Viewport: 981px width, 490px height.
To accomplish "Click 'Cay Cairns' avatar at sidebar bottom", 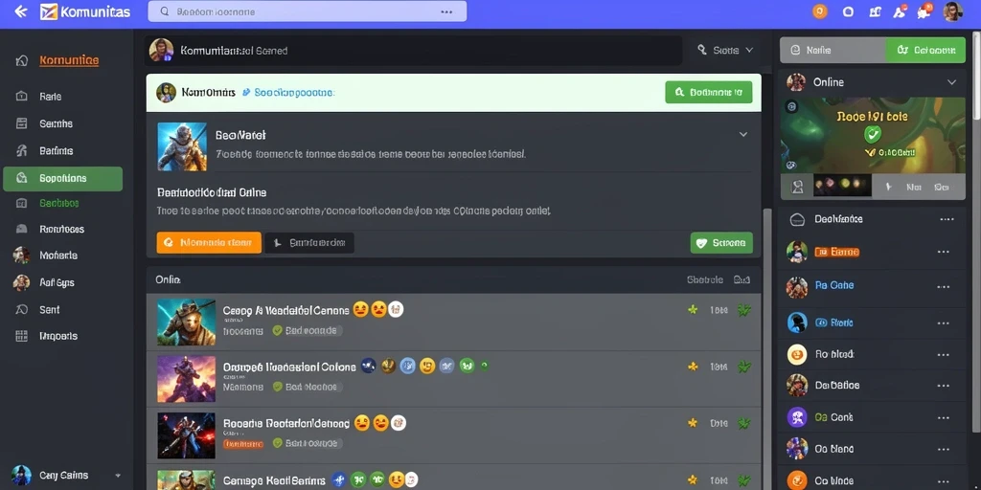I will 21,475.
